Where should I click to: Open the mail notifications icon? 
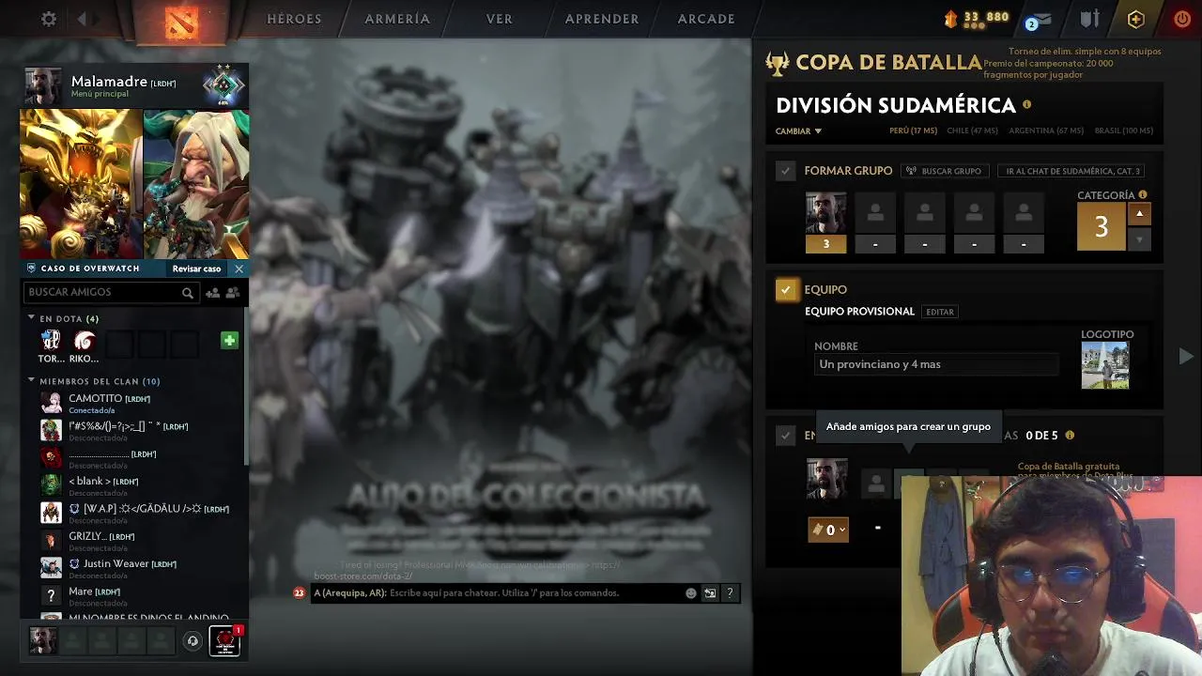tap(1039, 20)
